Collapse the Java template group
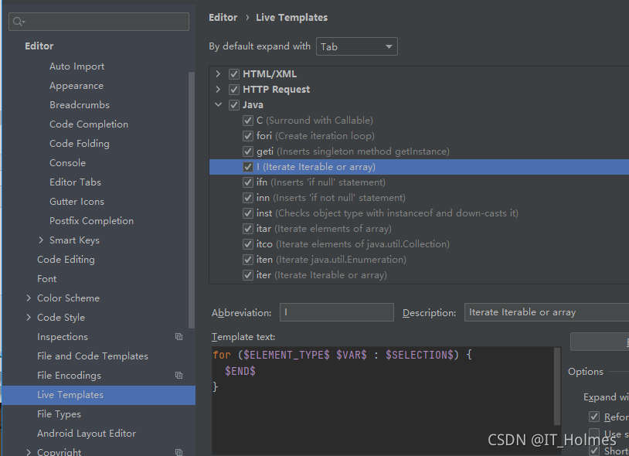 tap(218, 104)
